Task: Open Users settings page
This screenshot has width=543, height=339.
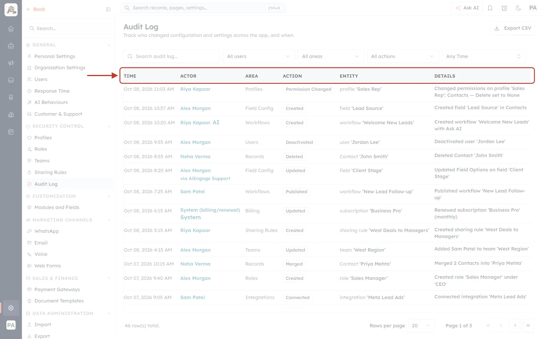Action: (x=41, y=79)
